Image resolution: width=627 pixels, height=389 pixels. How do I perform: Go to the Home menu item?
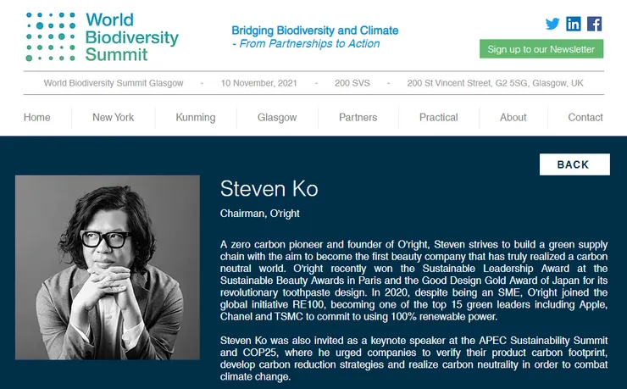click(x=37, y=118)
